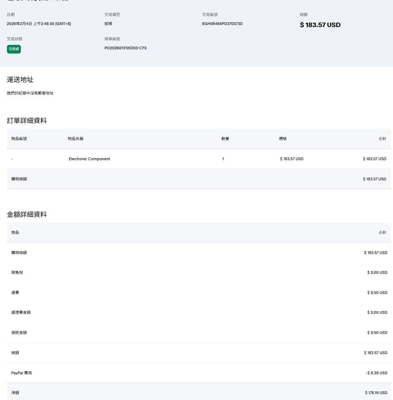Click the 淨額 amount $175.19 USD
This screenshot has width=393, height=400.
[376, 393]
